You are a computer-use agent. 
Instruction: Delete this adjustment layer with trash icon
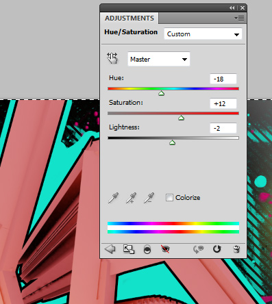pyautogui.click(x=236, y=249)
